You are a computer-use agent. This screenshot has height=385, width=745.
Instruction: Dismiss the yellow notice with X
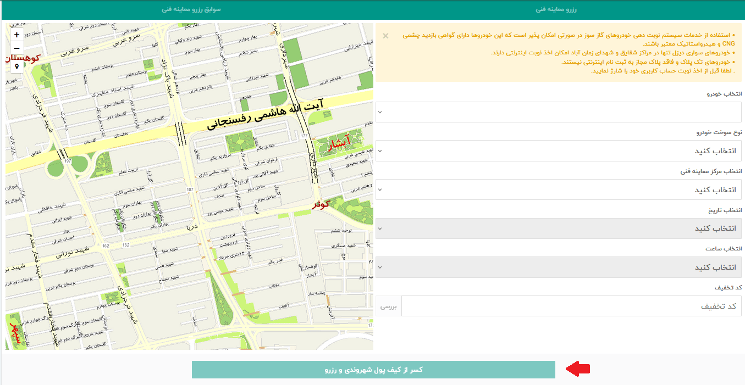click(x=385, y=36)
